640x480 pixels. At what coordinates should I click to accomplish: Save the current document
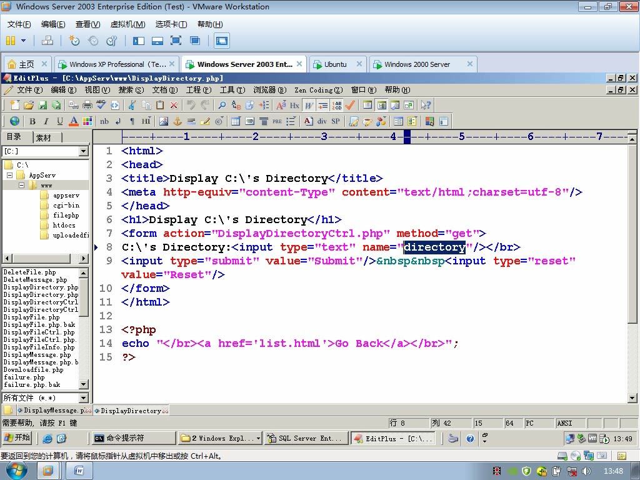click(42, 105)
